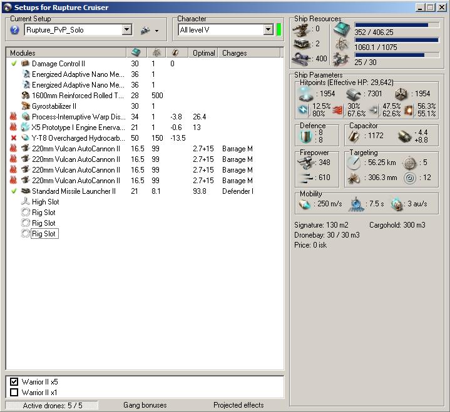This screenshot has height=412, width=450.
Task: Click the Defender I charge text
Action: click(x=238, y=191)
